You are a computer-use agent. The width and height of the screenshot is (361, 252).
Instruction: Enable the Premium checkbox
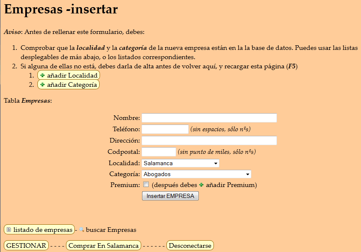pos(146,185)
